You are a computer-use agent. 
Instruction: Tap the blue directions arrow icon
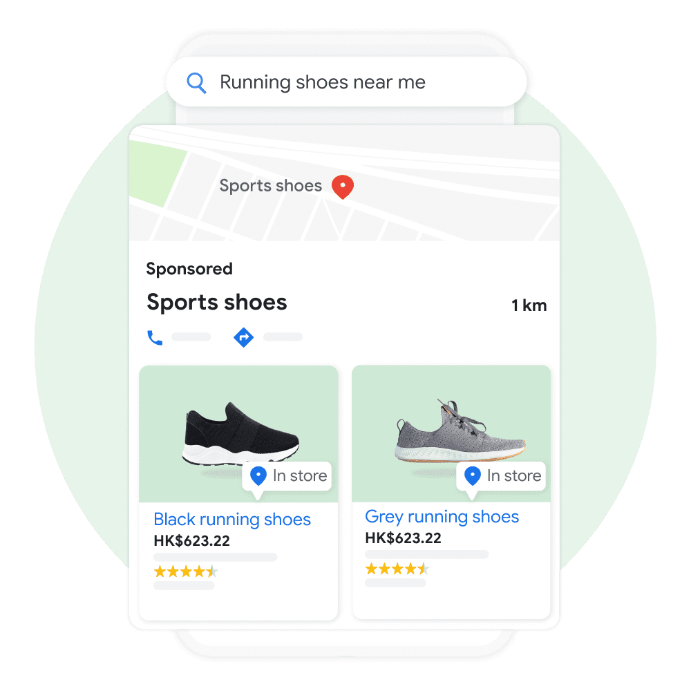point(243,338)
